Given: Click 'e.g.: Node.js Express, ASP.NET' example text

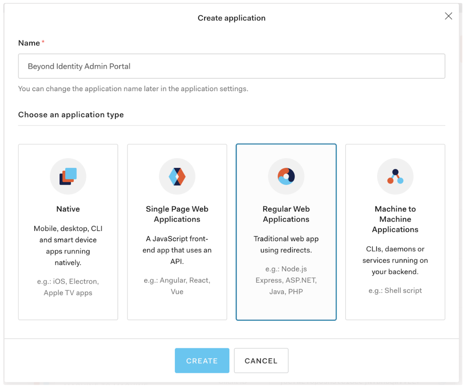Looking at the screenshot, I should point(286,280).
